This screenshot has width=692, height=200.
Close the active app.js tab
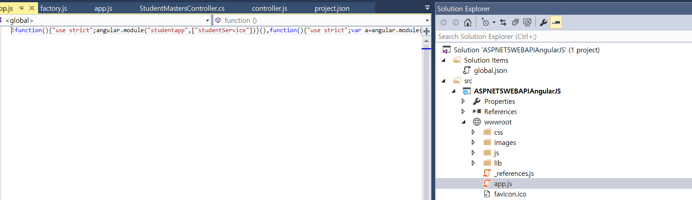tap(31, 8)
